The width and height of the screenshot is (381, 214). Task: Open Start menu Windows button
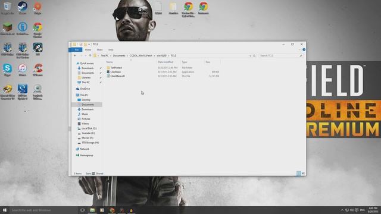(4, 210)
